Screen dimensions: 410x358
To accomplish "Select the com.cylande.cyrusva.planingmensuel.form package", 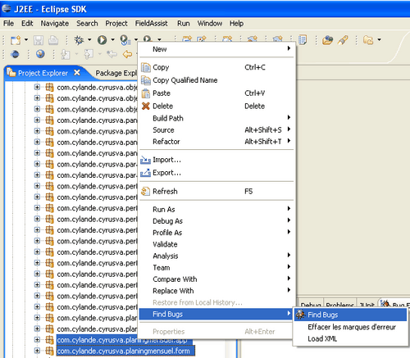I will [x=125, y=351].
